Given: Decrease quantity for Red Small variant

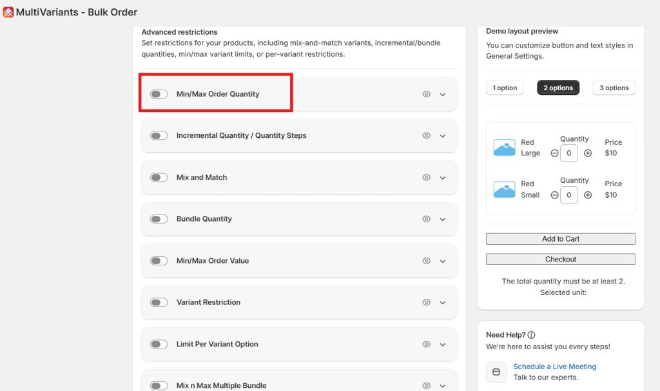Looking at the screenshot, I should pyautogui.click(x=555, y=195).
